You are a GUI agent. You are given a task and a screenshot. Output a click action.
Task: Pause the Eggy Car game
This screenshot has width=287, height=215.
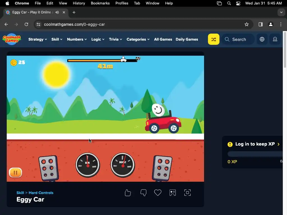15,172
